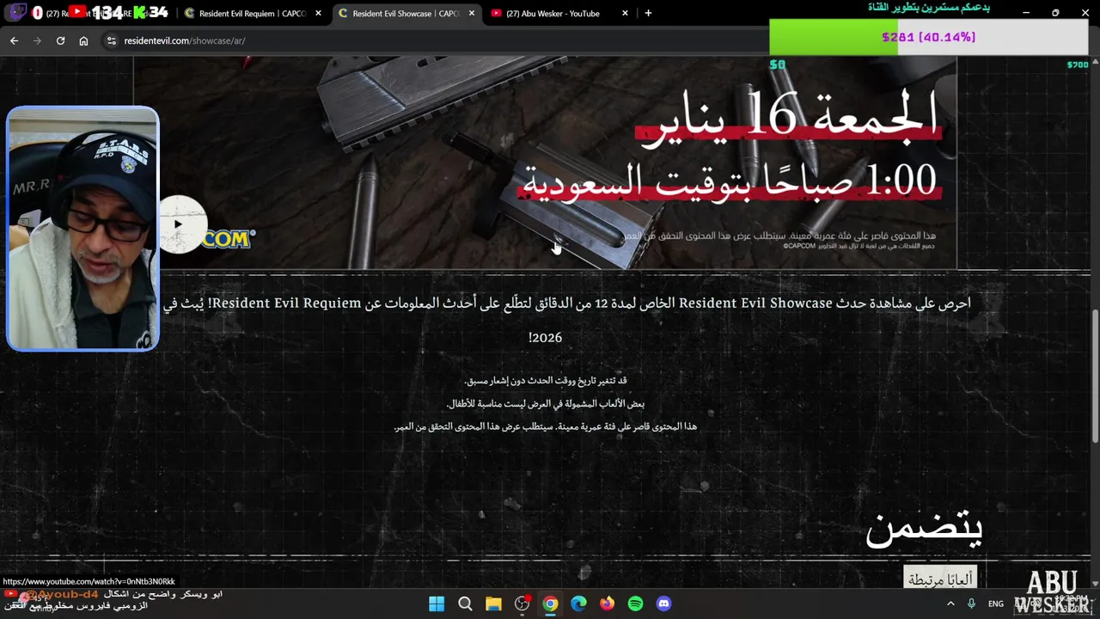The width and height of the screenshot is (1100, 619).
Task: Open Discord from the taskbar
Action: (663, 604)
